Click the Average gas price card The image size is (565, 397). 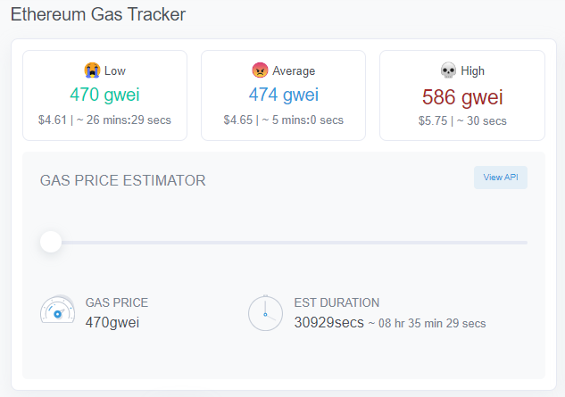pyautogui.click(x=283, y=95)
